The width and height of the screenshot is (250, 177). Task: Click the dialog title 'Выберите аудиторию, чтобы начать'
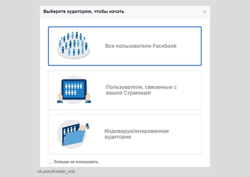(84, 12)
